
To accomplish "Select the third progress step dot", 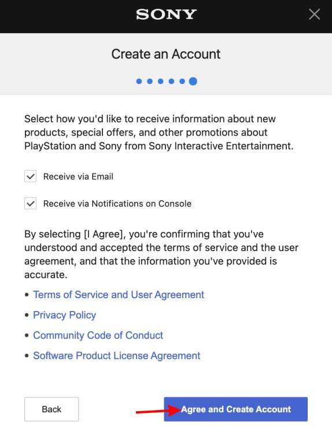I will click(160, 81).
